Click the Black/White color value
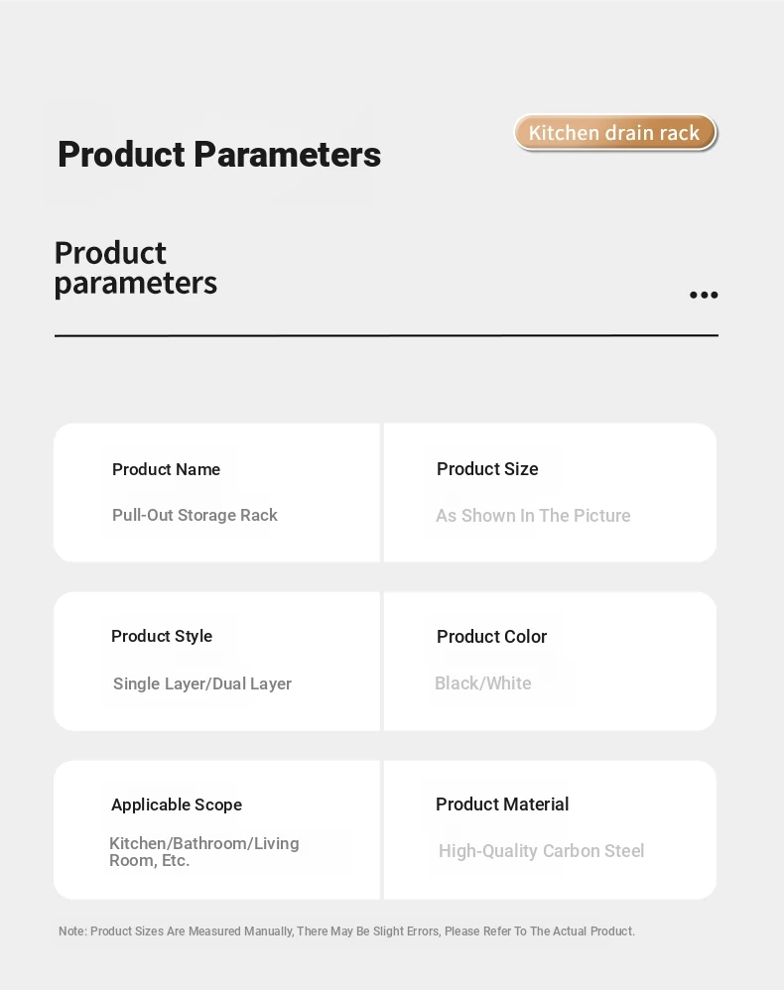784x990 pixels. (483, 683)
